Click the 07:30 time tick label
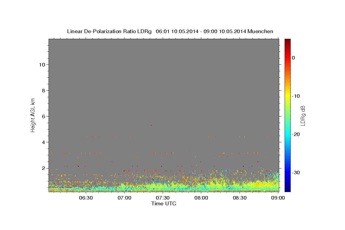 click(x=163, y=198)
